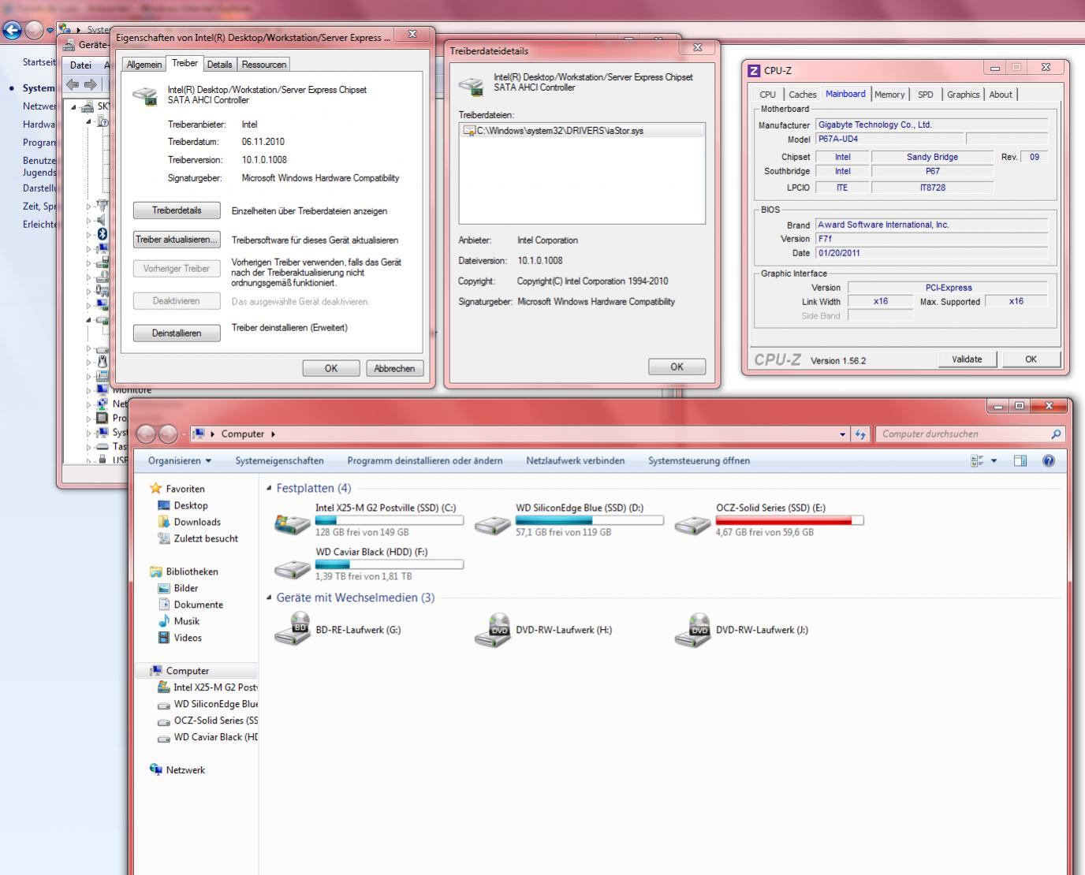The height and width of the screenshot is (875, 1085).
Task: Select Zuletzt besucht in navigation pane
Action: click(x=206, y=538)
